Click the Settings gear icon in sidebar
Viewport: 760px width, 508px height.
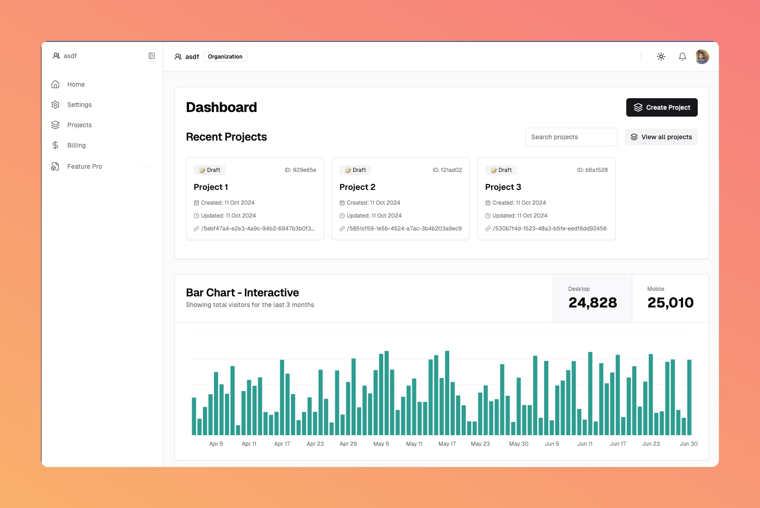click(x=55, y=105)
